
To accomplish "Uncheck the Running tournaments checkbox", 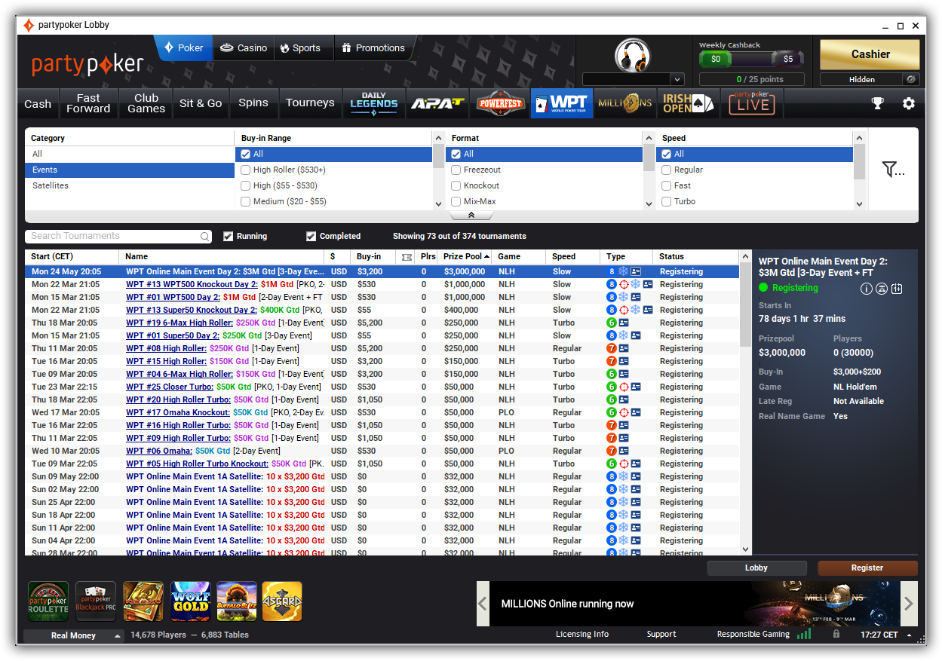I will click(229, 237).
